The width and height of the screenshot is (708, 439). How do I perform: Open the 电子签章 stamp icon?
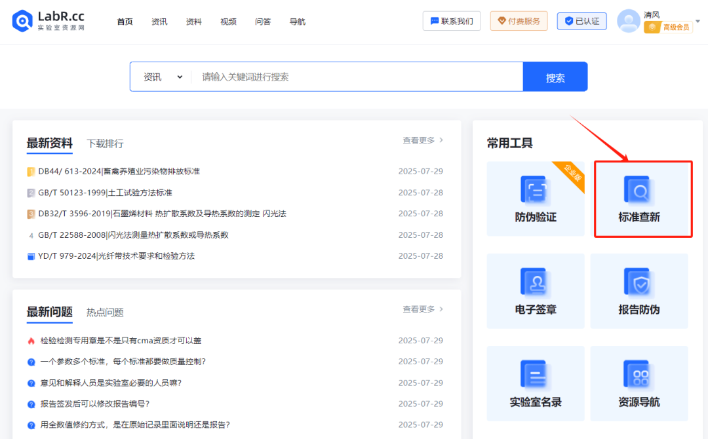[536, 282]
